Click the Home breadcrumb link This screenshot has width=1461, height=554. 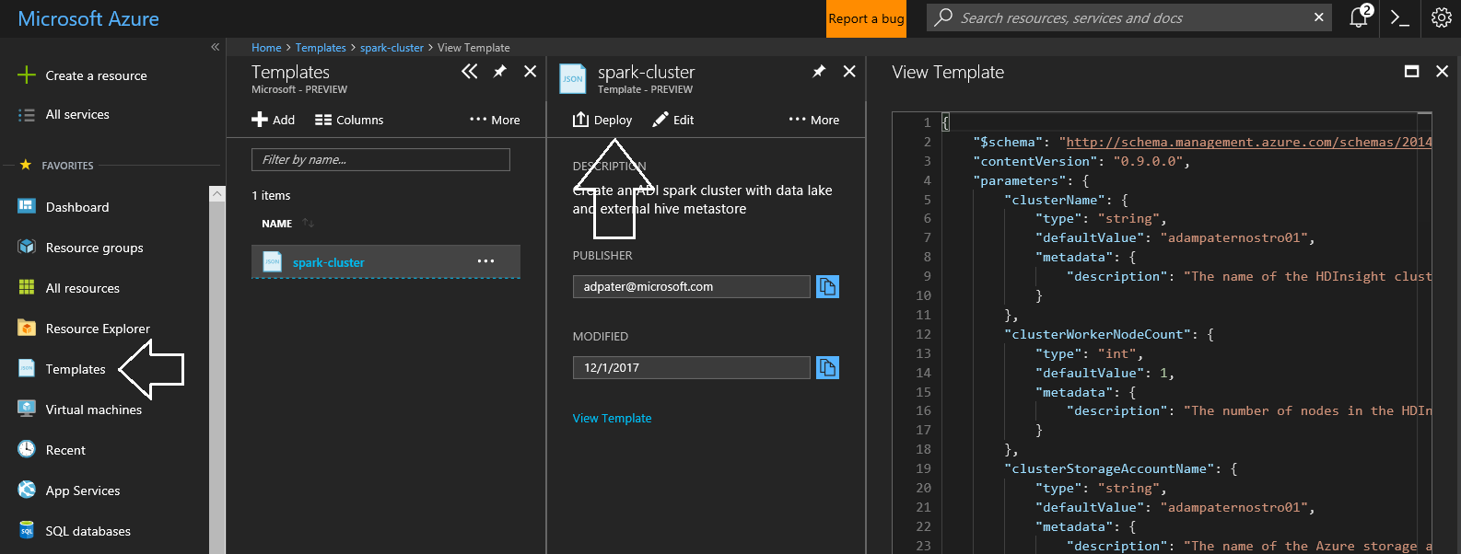click(x=266, y=48)
